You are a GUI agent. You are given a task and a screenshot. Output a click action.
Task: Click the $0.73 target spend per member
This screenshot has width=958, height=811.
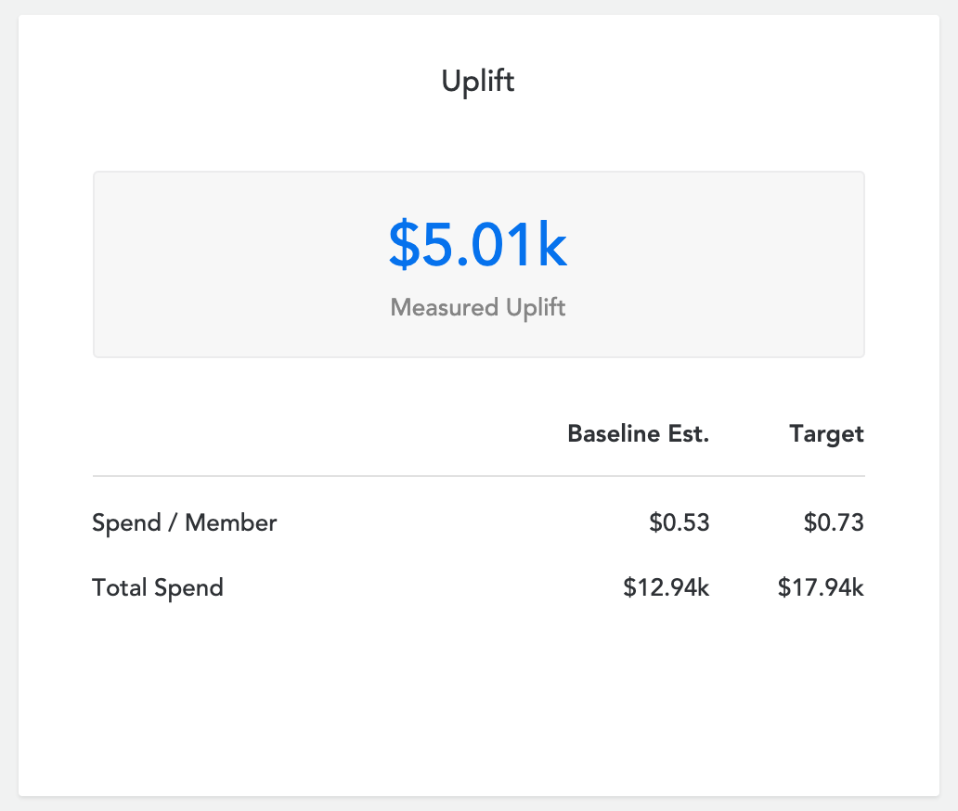tap(834, 522)
